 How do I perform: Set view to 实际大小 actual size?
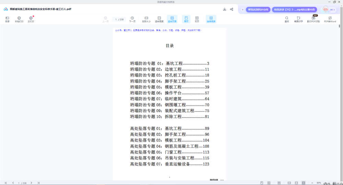[x=146, y=19]
